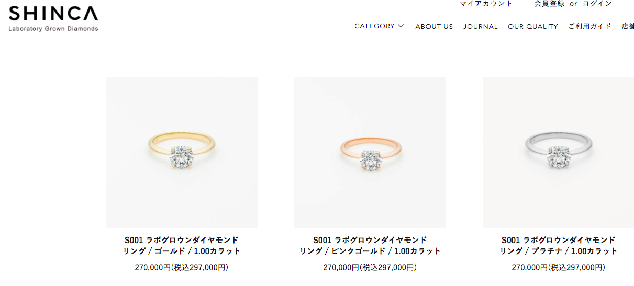Screen dimensions: 634x286
Task: Click the SHINCA logo
Action: click(x=53, y=18)
